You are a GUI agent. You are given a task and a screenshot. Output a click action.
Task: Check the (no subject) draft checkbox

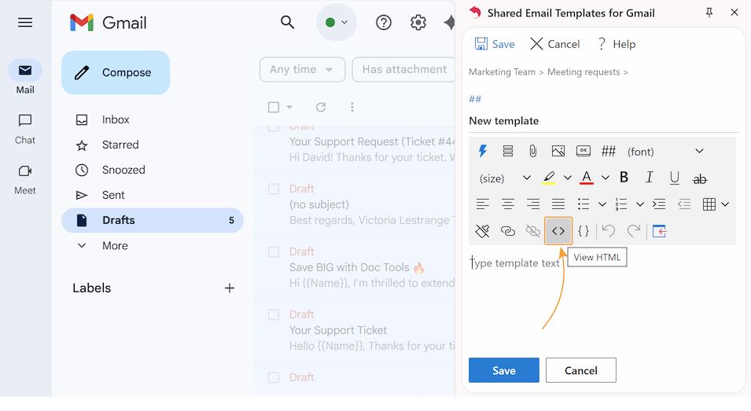pos(274,189)
